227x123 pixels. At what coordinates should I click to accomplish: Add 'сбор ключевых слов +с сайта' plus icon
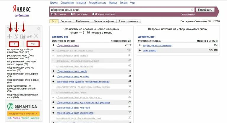point(53,76)
